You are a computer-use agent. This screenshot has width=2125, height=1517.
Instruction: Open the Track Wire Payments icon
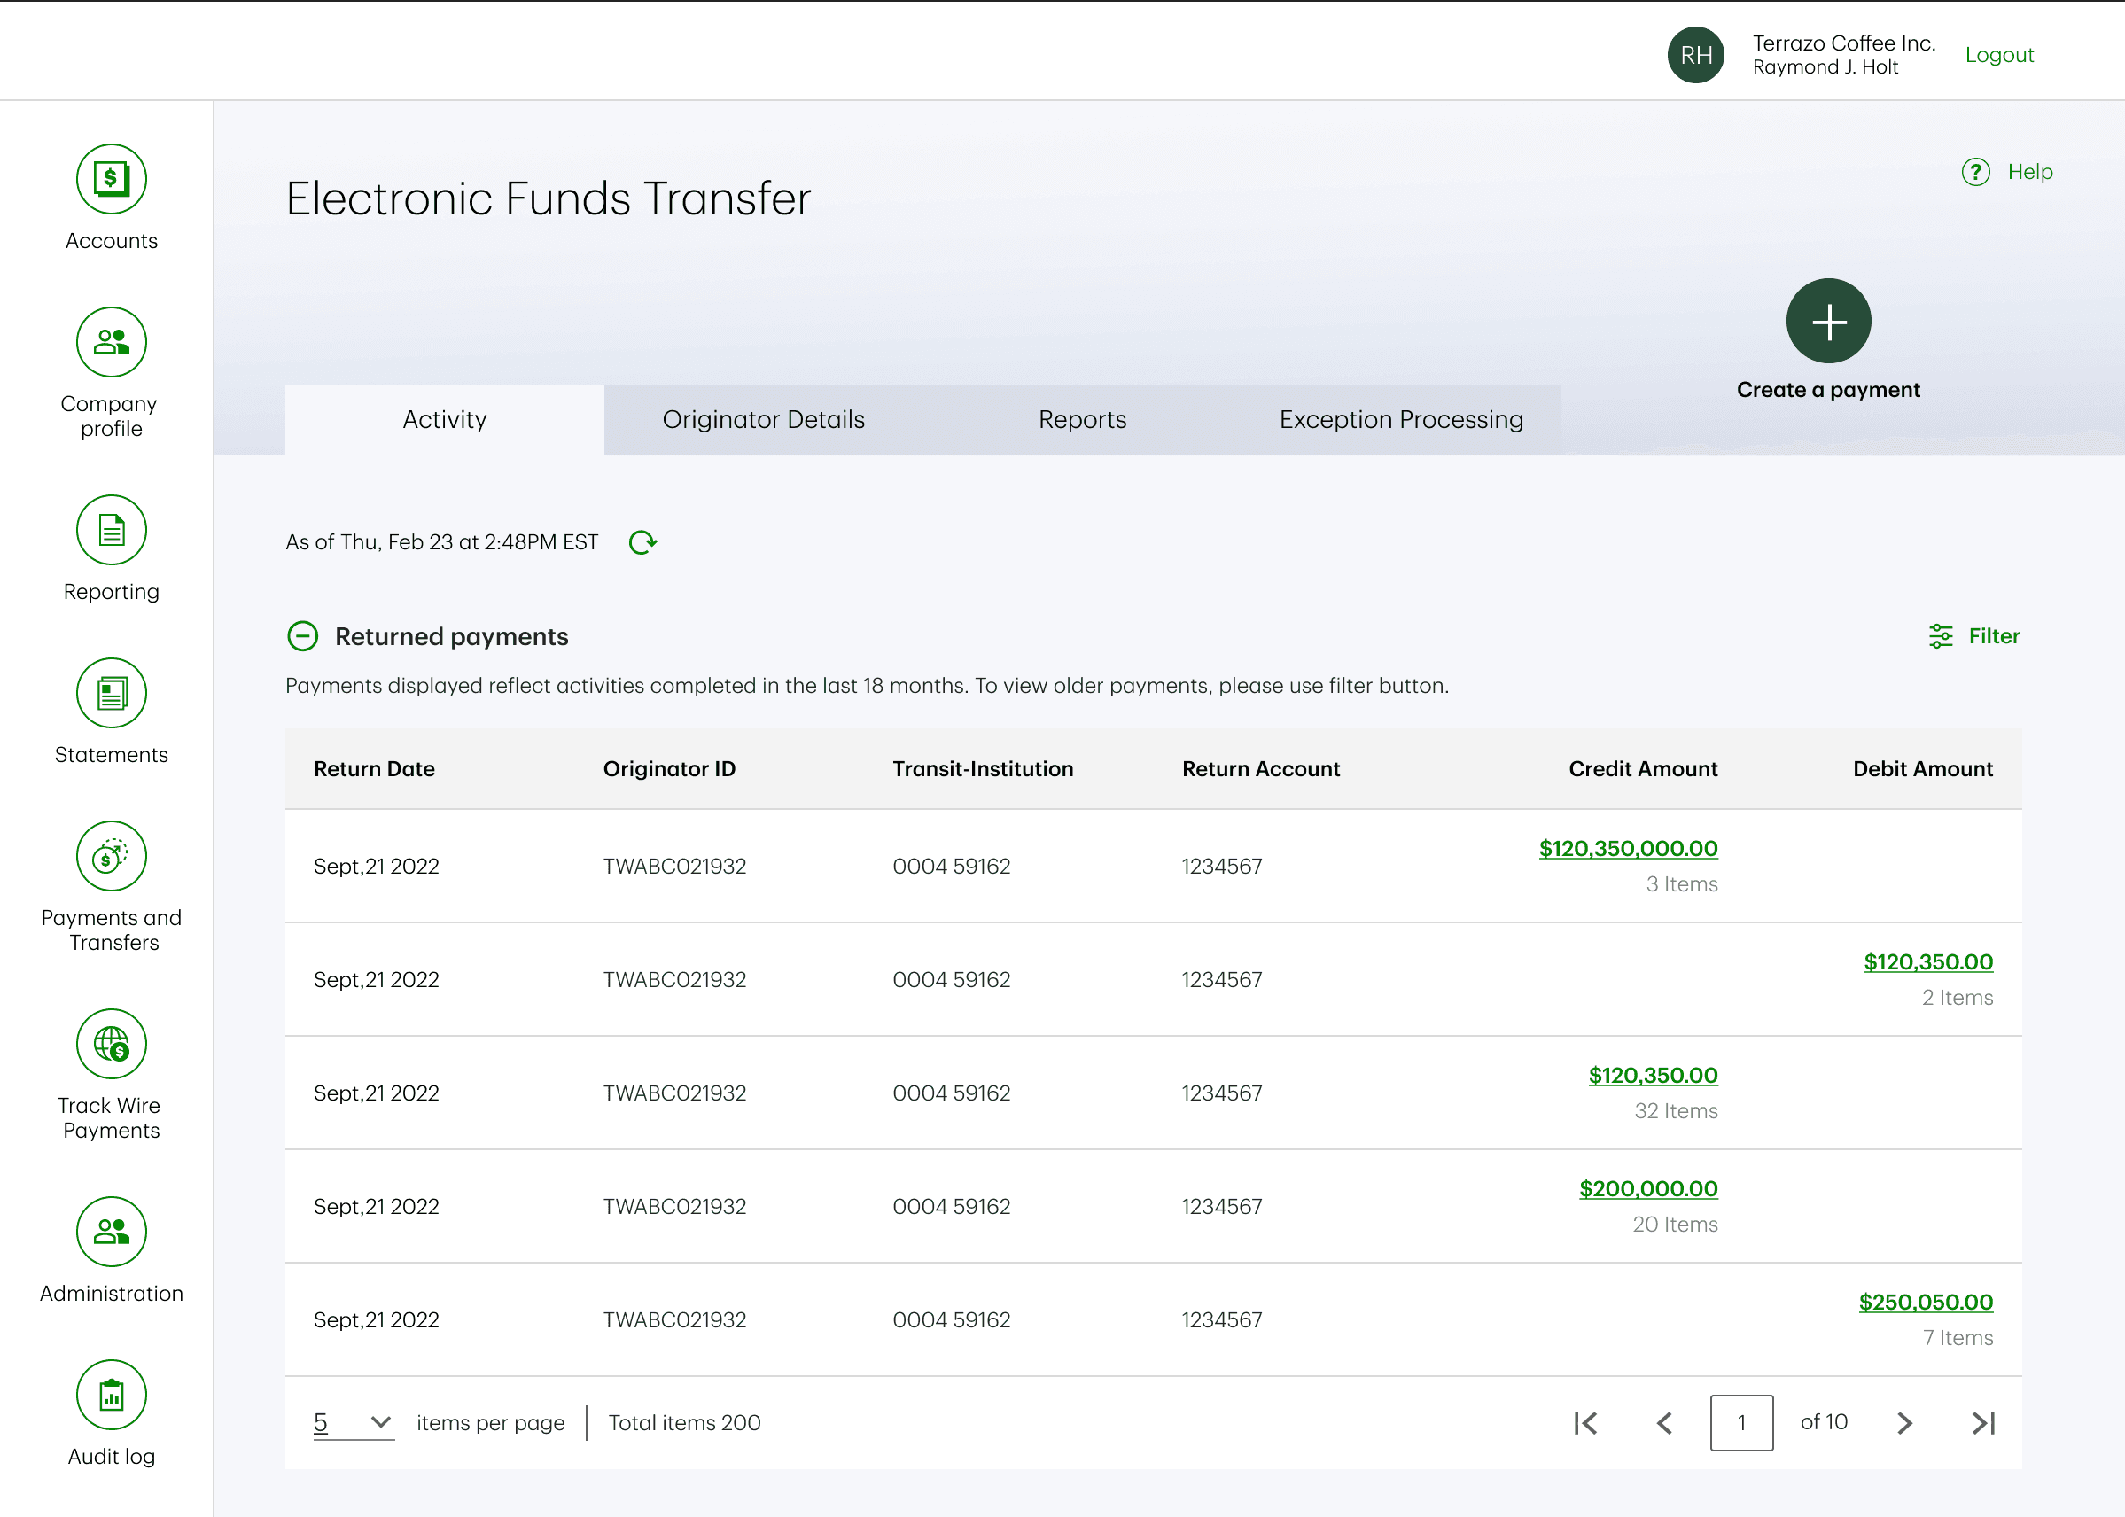tap(111, 1045)
